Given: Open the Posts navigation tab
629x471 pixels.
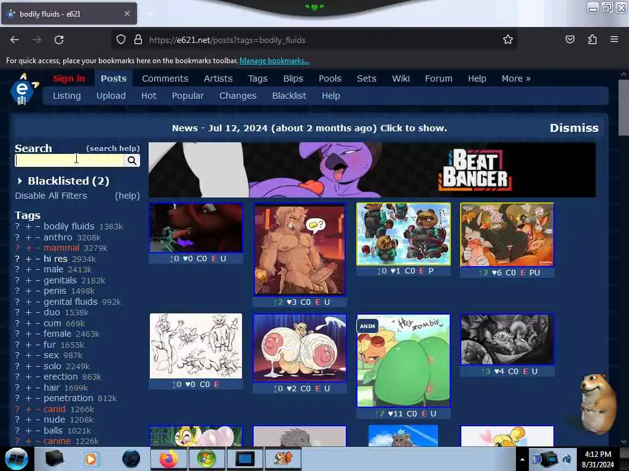Looking at the screenshot, I should [114, 78].
